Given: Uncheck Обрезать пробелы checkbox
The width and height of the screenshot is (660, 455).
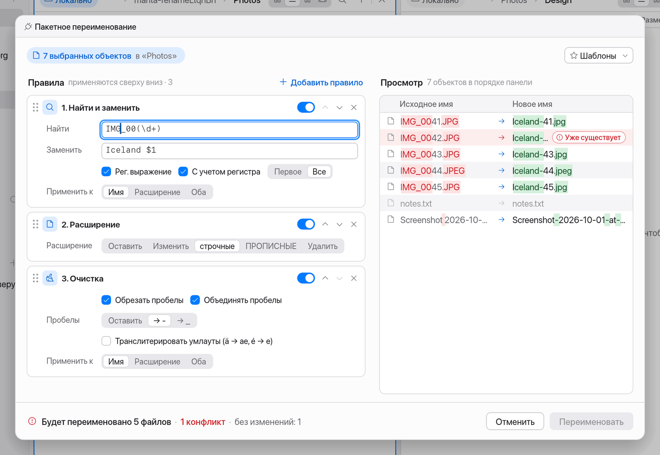Looking at the screenshot, I should 106,300.
